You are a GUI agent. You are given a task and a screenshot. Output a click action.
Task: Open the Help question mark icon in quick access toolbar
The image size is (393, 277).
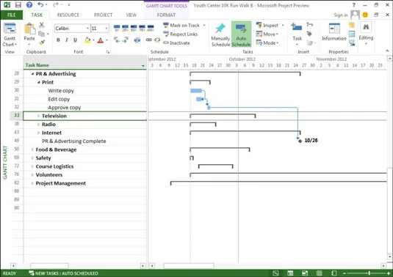point(29,4)
